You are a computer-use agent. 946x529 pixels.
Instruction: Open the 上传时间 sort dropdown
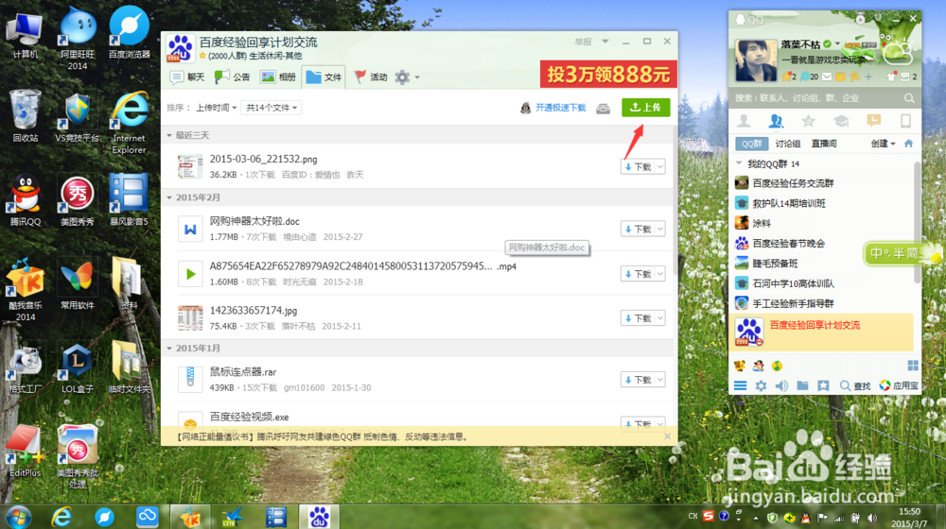[x=216, y=108]
